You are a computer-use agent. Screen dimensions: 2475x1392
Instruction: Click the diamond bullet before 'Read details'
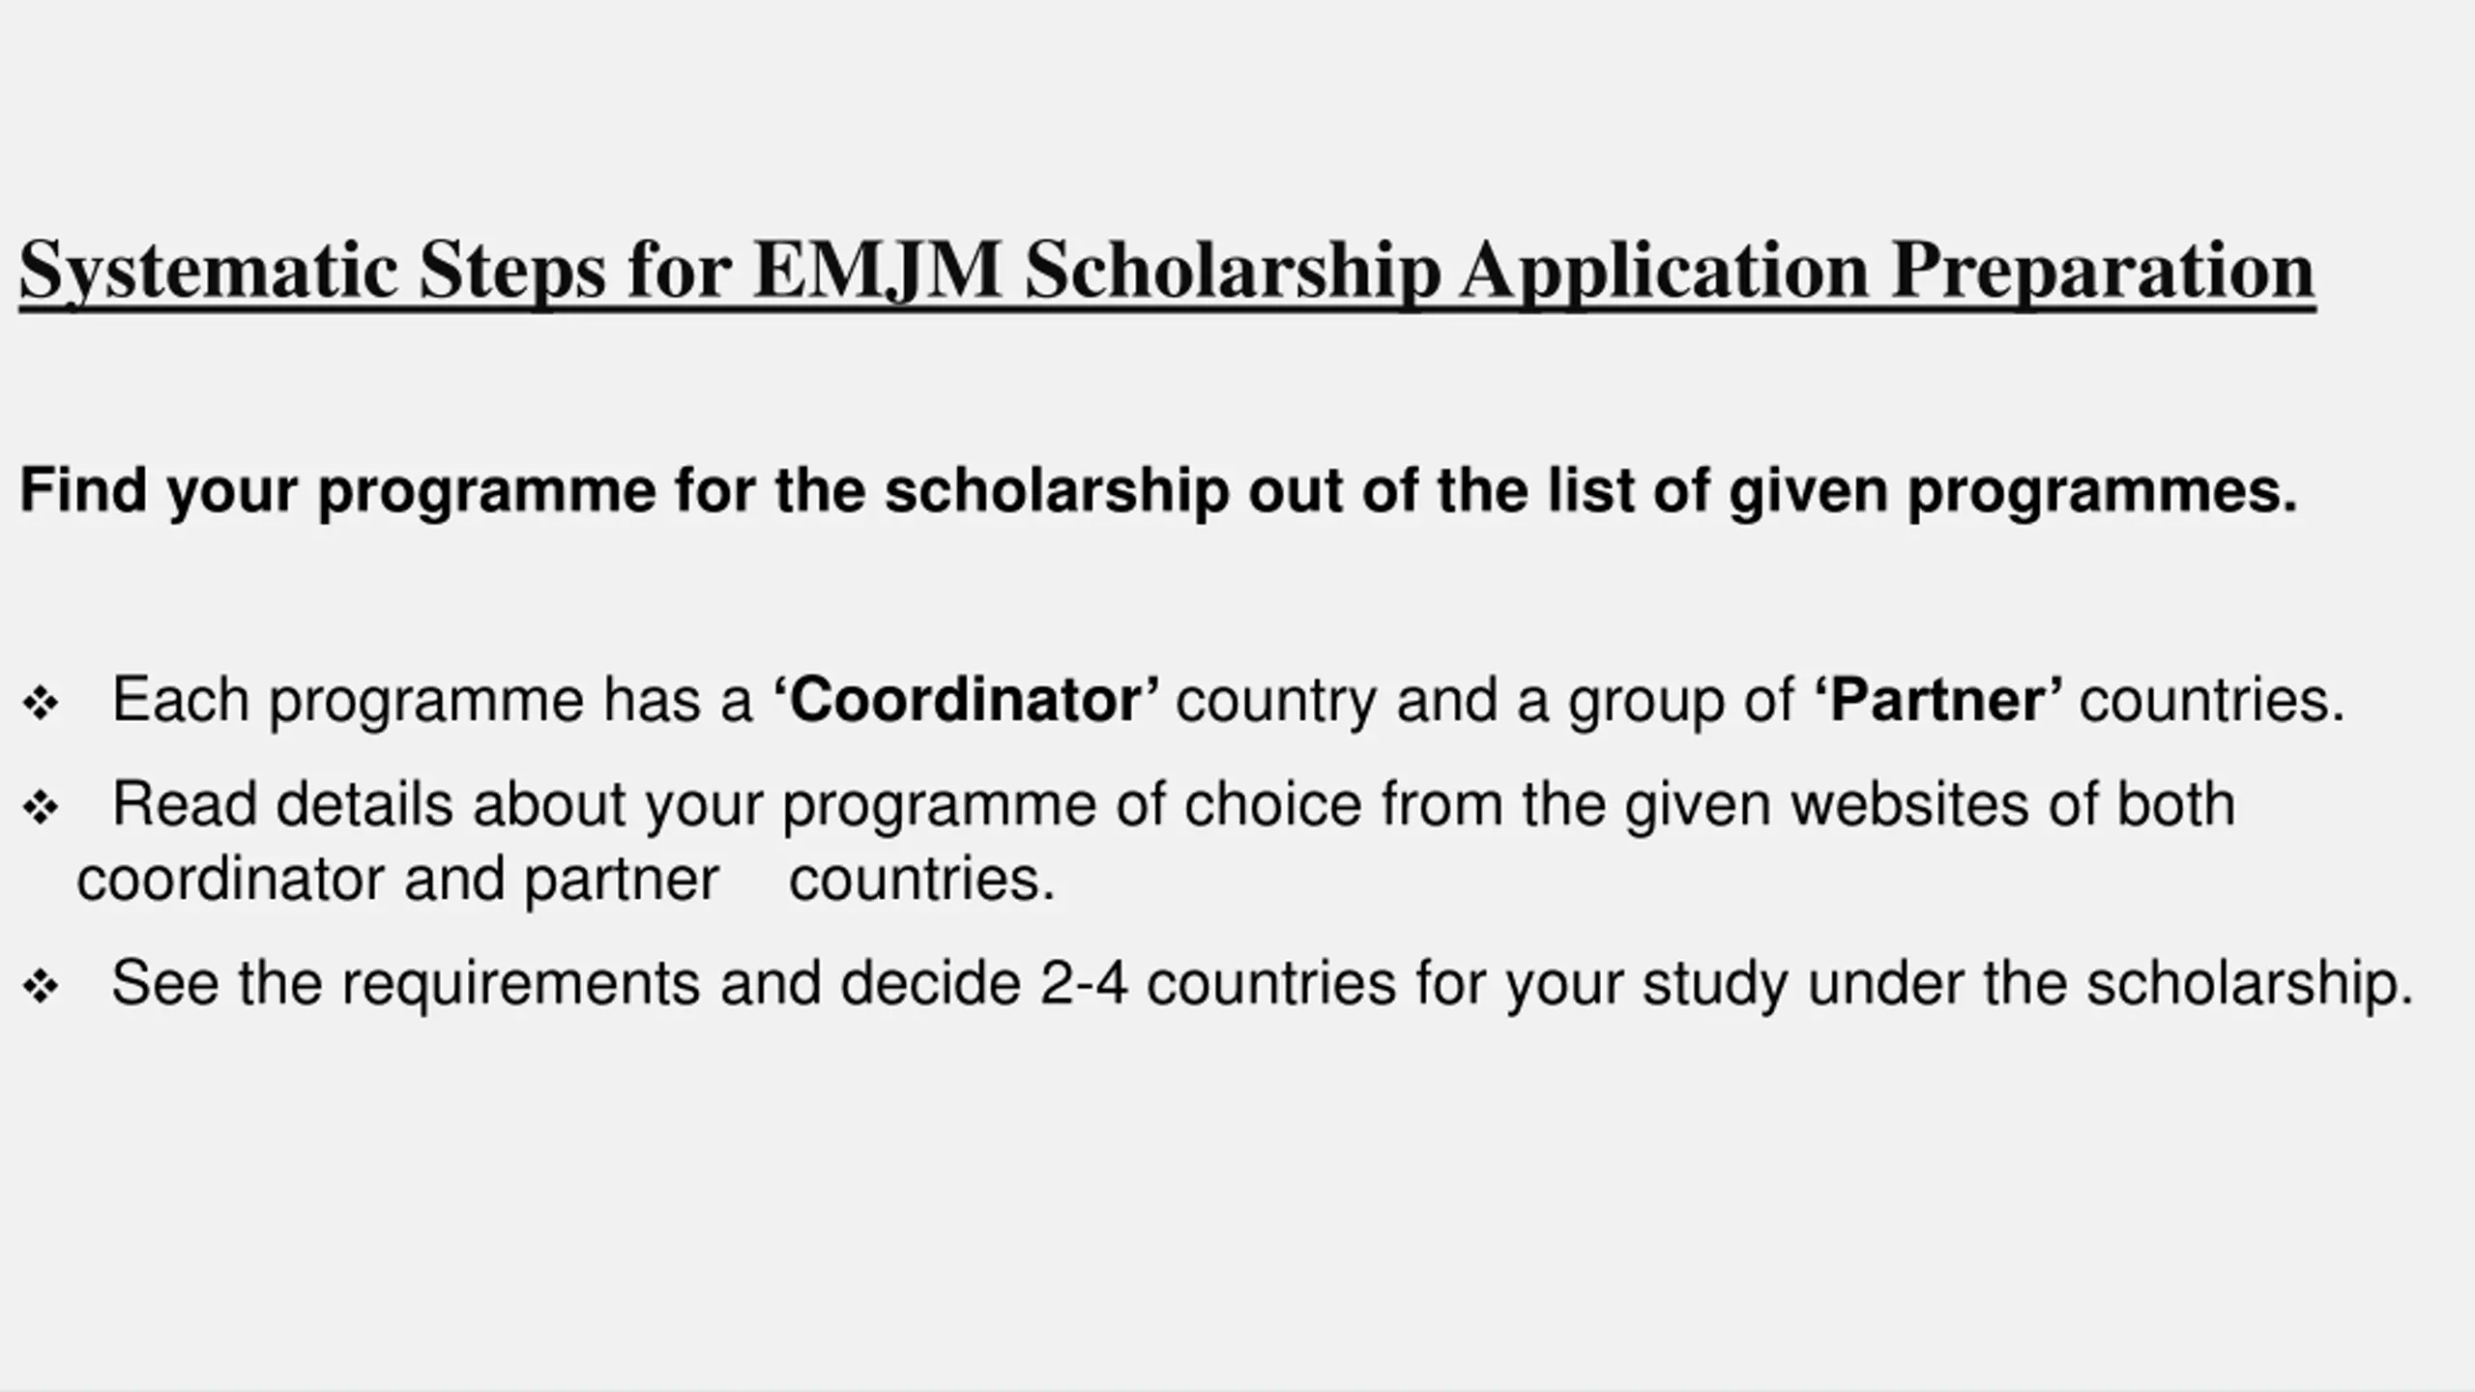click(x=41, y=808)
